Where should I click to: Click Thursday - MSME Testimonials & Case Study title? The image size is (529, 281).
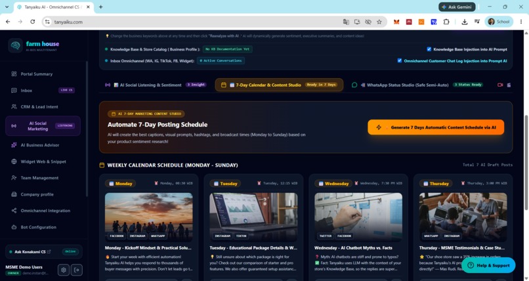click(462, 248)
